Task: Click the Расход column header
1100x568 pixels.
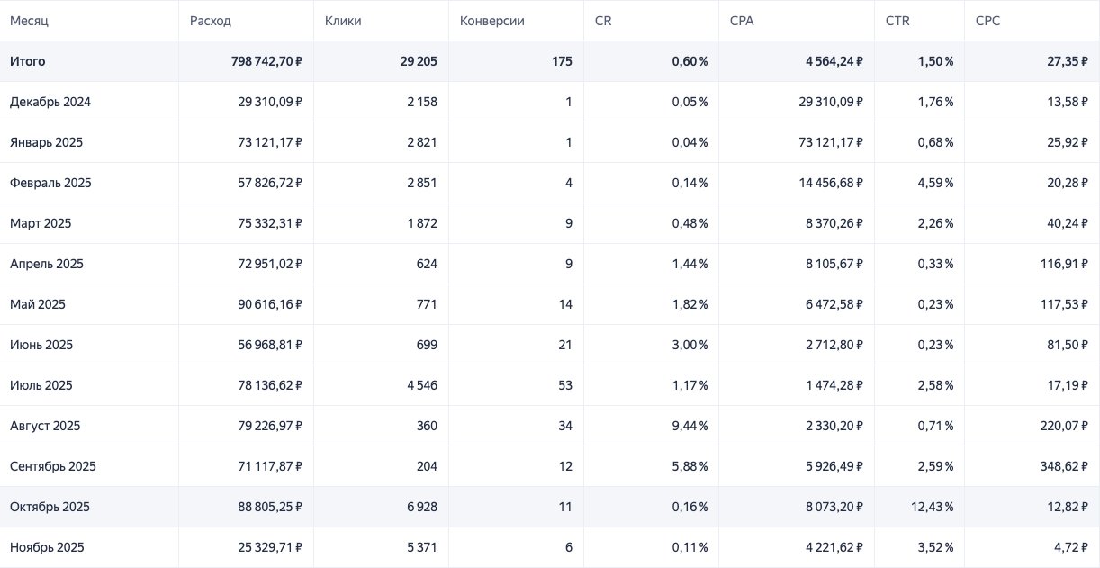Action: pos(211,21)
